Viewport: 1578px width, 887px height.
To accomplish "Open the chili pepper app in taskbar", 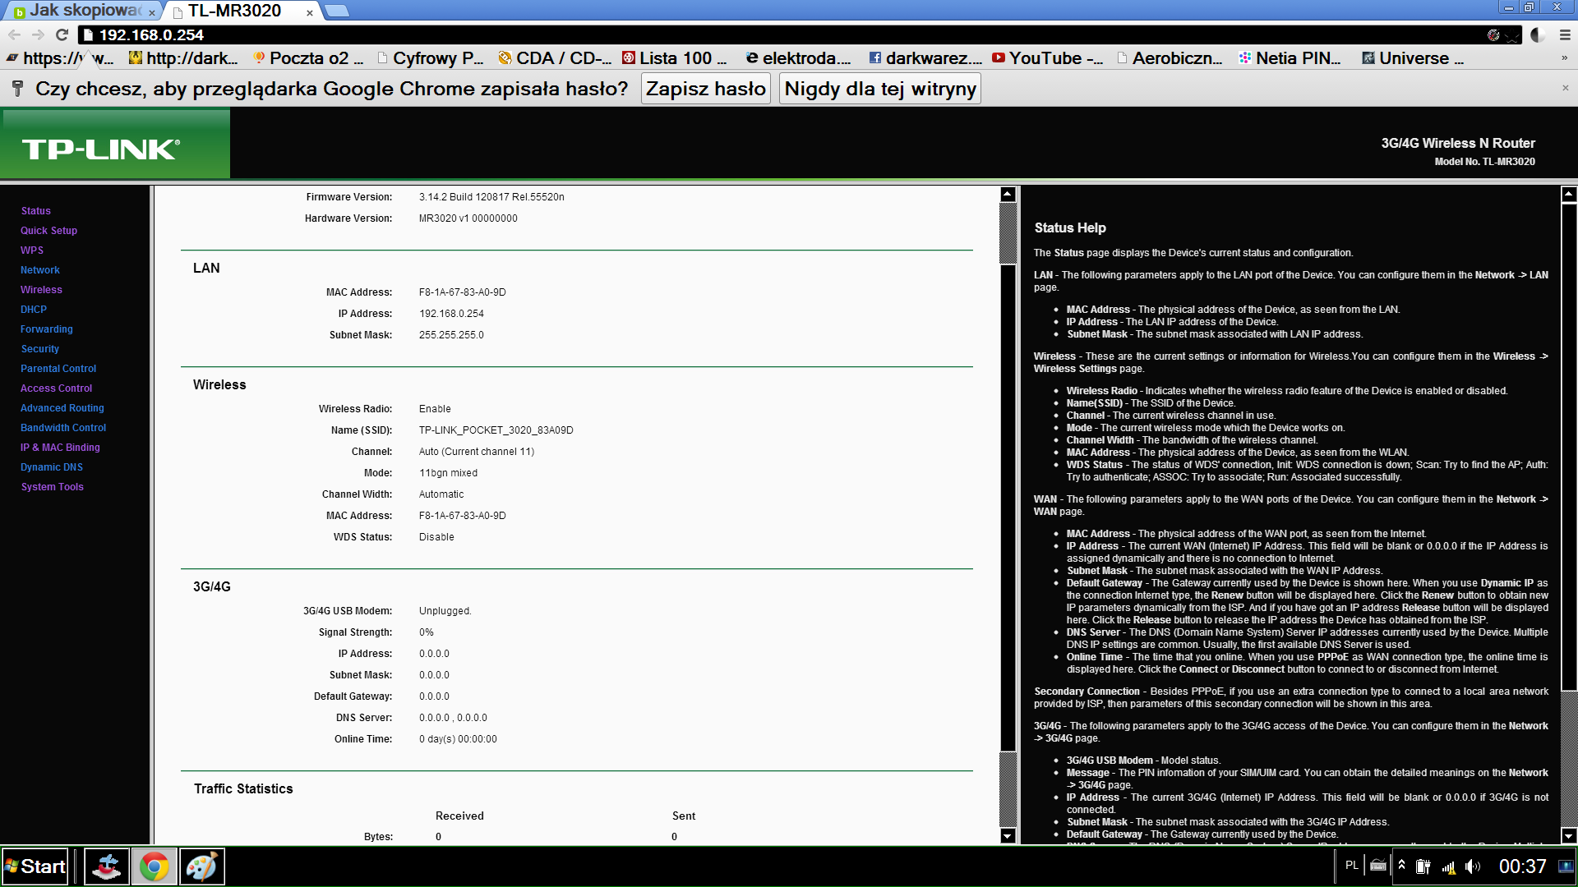I will tap(106, 866).
